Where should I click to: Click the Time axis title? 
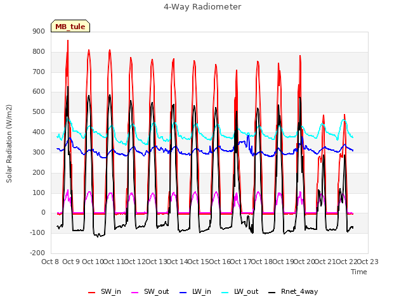[x=359, y=272]
